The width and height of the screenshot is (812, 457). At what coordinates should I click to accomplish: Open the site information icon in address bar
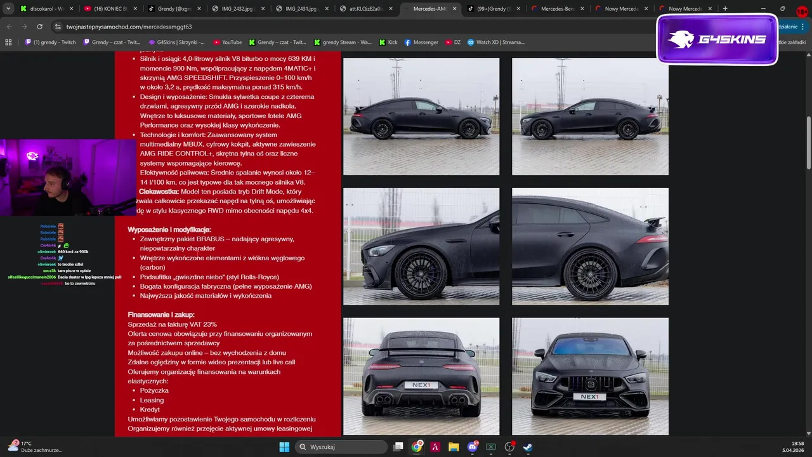tap(58, 27)
